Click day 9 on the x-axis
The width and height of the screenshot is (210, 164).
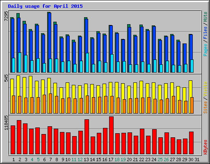click(x=63, y=159)
